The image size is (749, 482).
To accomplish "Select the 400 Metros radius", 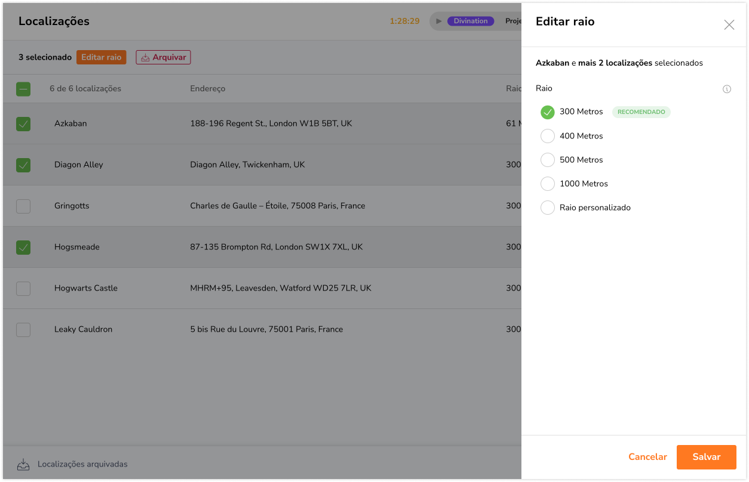I will pyautogui.click(x=547, y=136).
